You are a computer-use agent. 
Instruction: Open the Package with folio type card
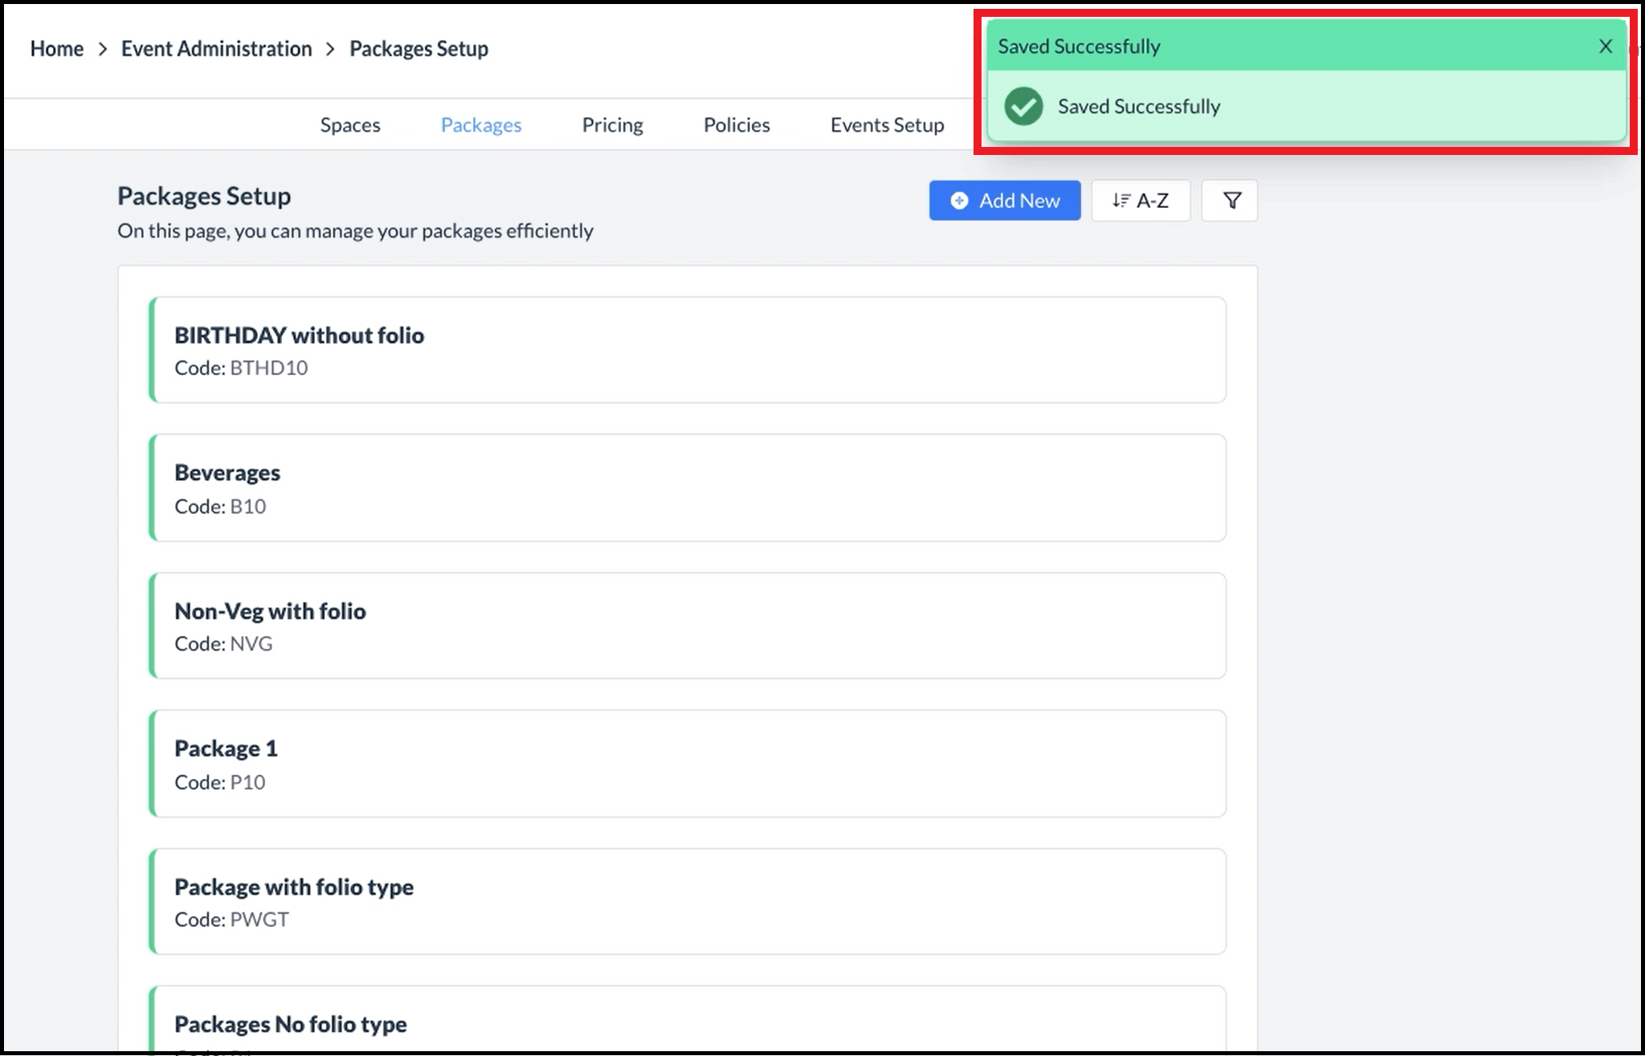tap(688, 902)
